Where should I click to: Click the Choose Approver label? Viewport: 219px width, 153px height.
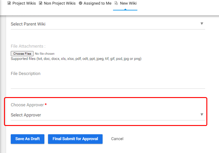[27, 105]
